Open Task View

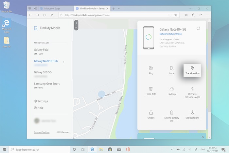point(83,149)
